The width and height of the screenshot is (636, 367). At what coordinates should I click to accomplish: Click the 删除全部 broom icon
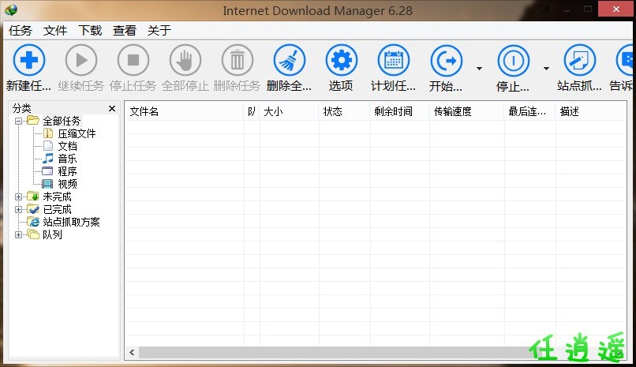pos(290,60)
